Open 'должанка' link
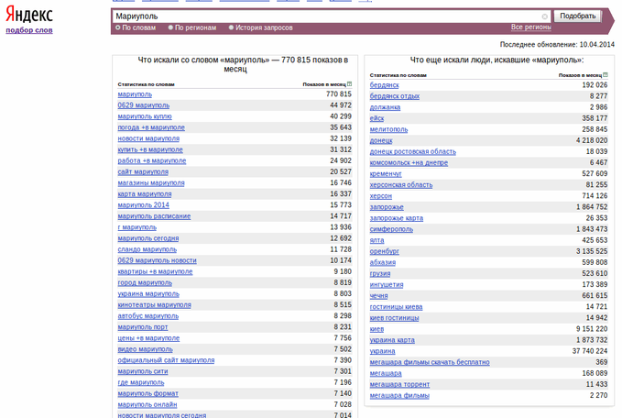This screenshot has width=622, height=418. coord(385,107)
